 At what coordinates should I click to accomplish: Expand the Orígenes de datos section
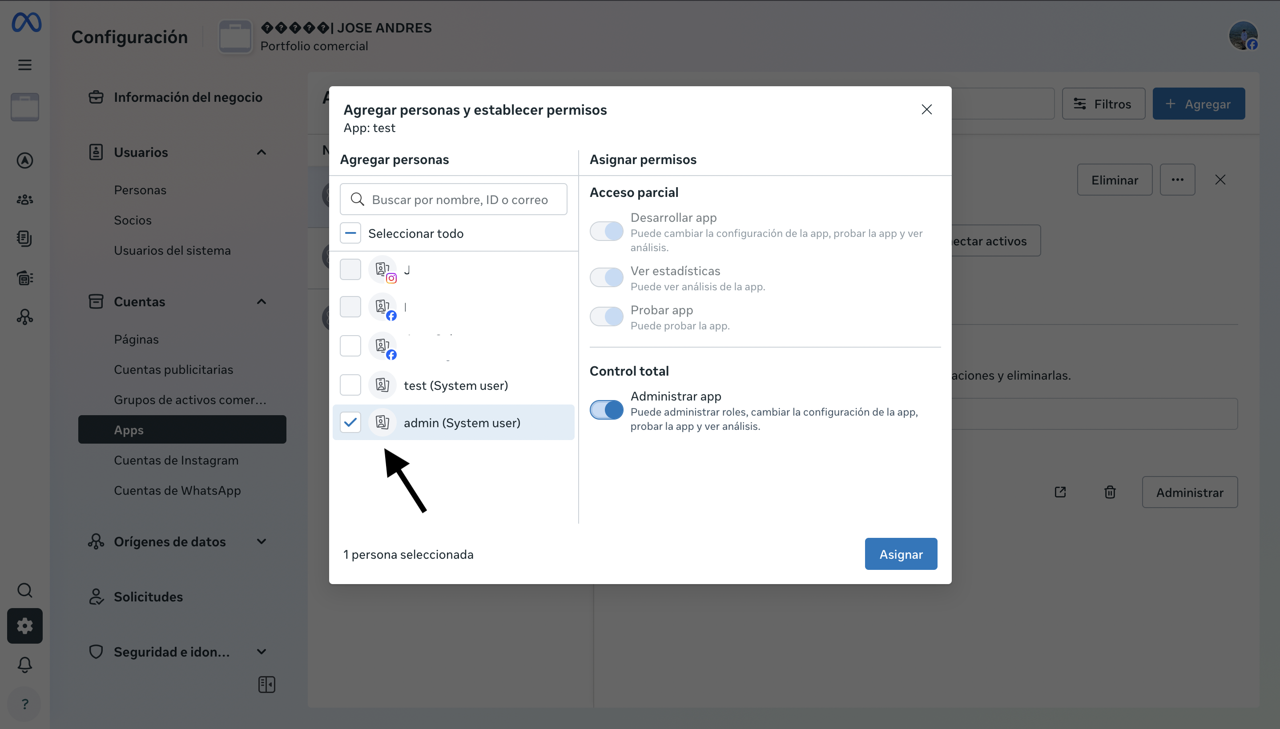coord(261,542)
